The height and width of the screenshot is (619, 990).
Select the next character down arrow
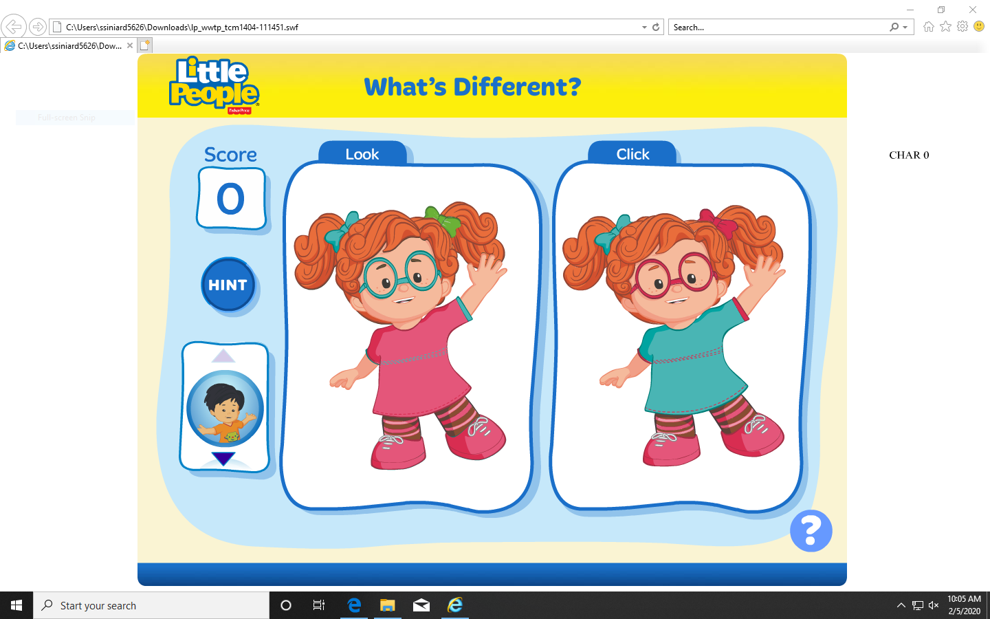tap(223, 459)
